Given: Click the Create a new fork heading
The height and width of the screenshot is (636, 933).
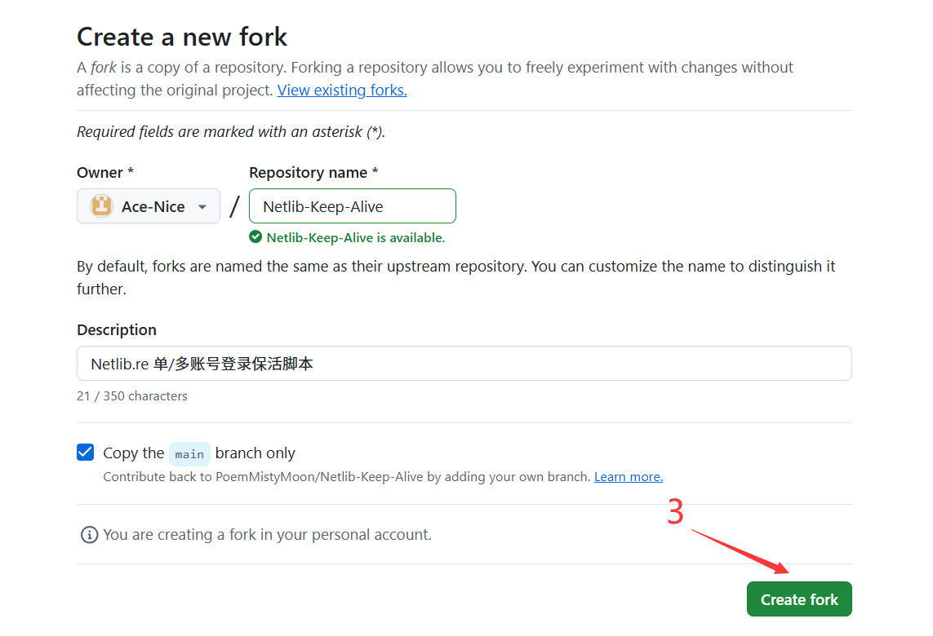Looking at the screenshot, I should click(181, 37).
